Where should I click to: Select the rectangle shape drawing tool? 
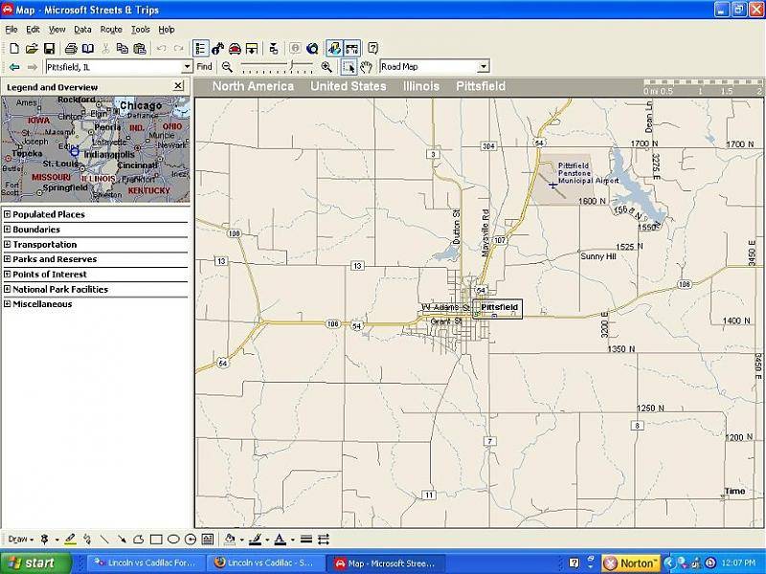coord(156,540)
